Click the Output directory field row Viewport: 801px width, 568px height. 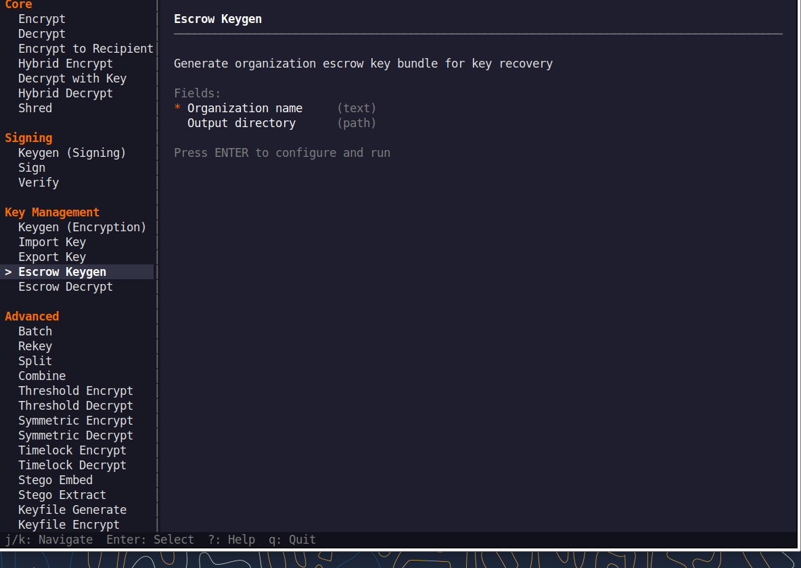pyautogui.click(x=281, y=123)
